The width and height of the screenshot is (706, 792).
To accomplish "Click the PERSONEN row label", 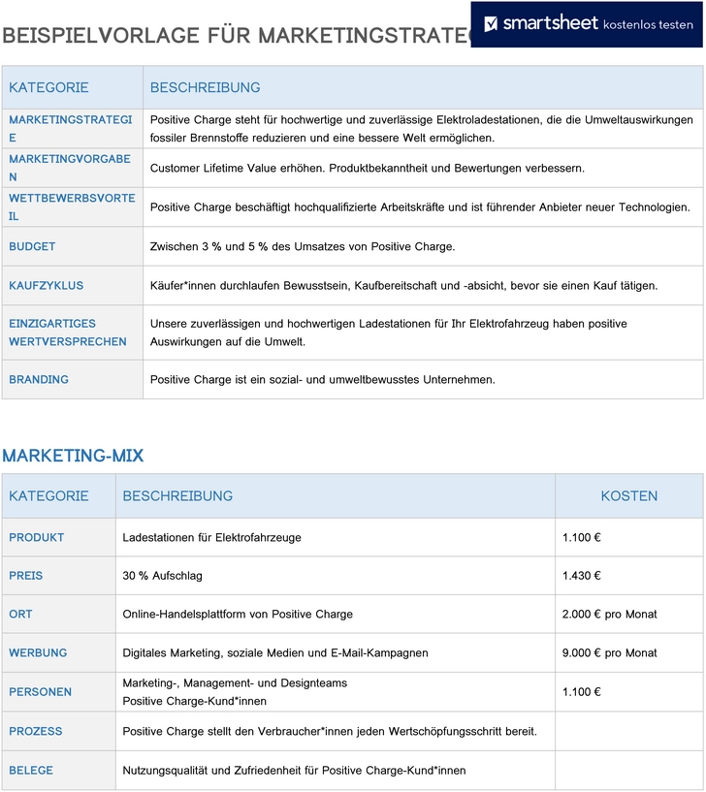I will (40, 691).
